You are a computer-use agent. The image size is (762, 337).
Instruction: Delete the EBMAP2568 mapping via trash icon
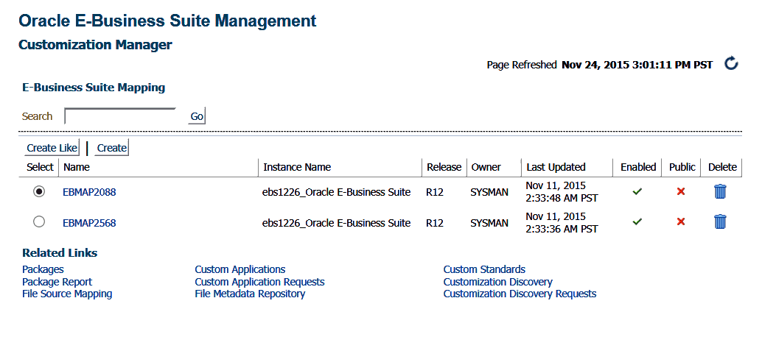pos(720,221)
